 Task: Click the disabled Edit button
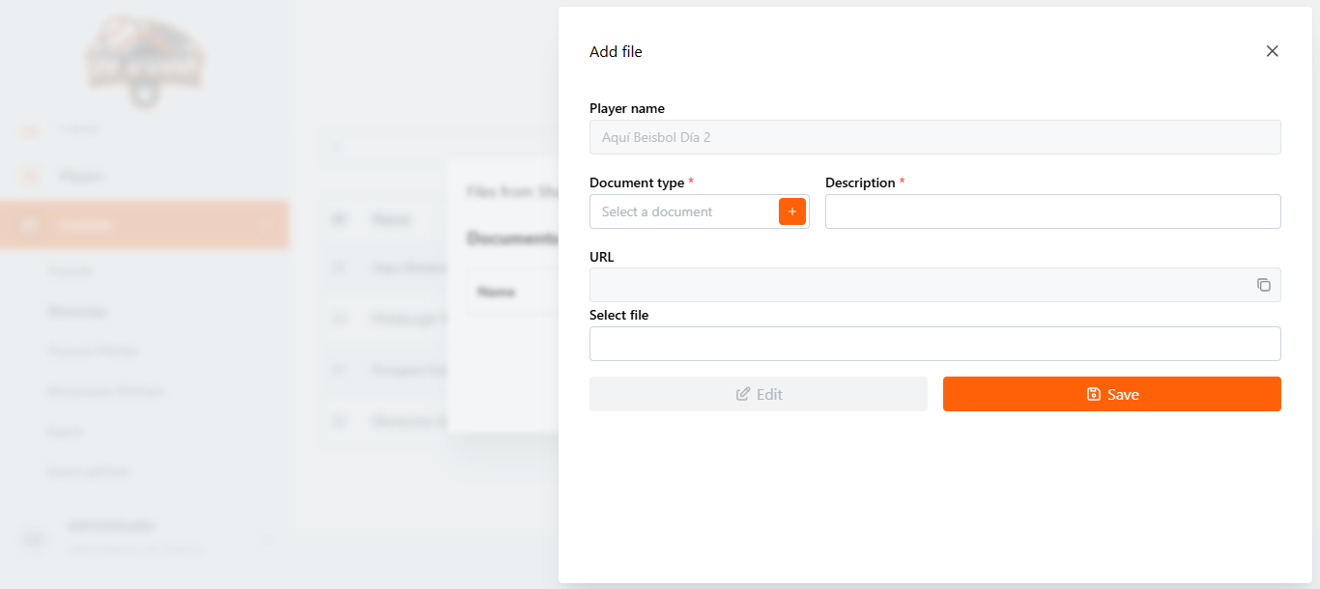point(759,394)
